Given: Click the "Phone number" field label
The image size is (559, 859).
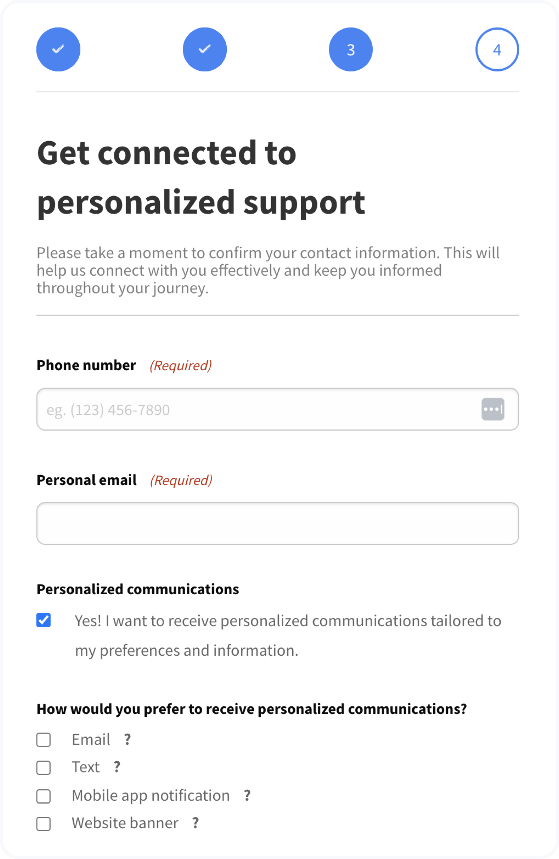Looking at the screenshot, I should (x=86, y=365).
